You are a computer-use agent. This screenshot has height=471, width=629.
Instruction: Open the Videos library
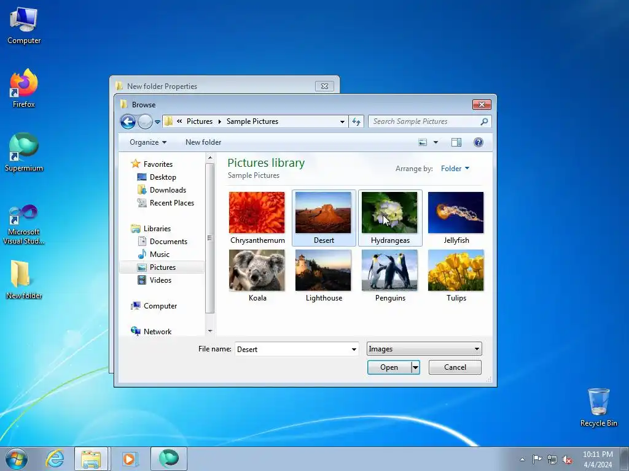160,280
